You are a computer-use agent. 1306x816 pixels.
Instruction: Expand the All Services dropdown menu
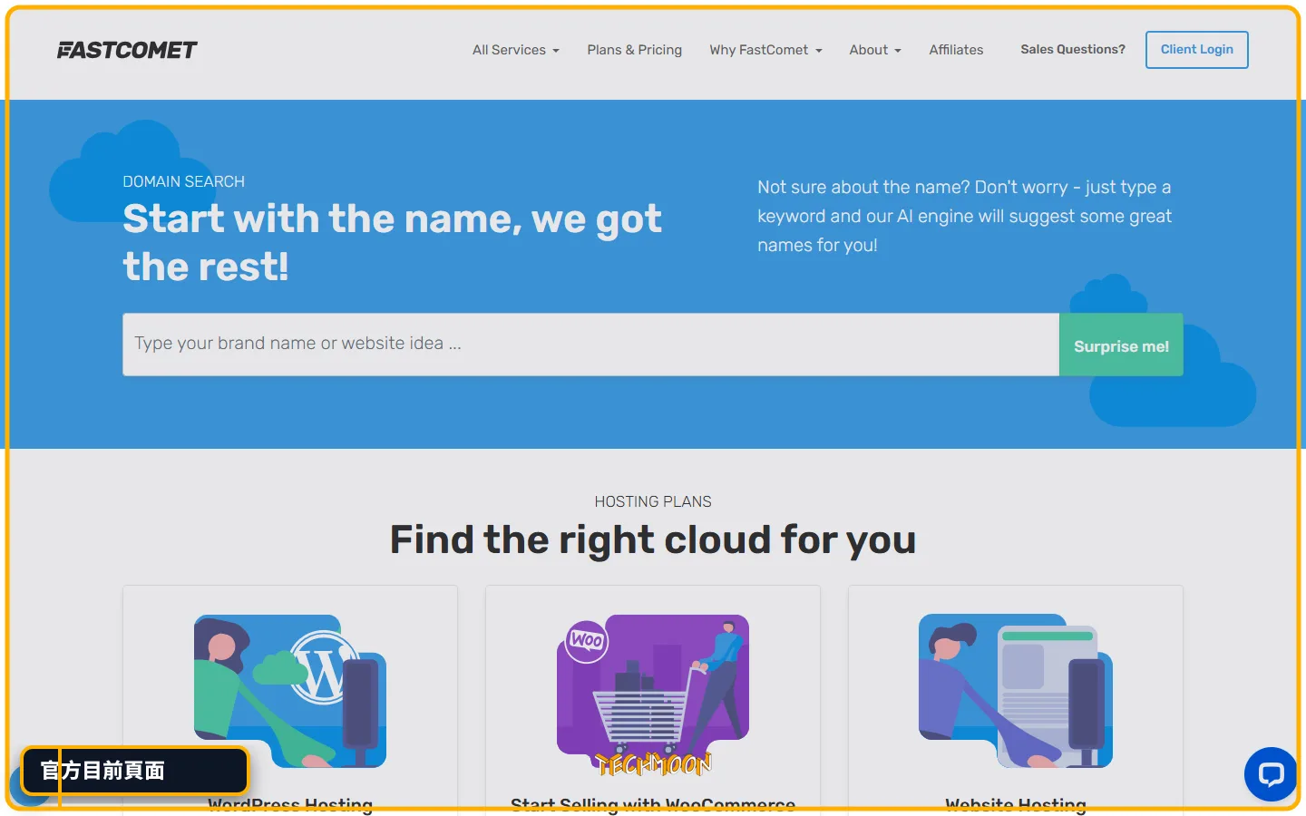[x=515, y=50]
